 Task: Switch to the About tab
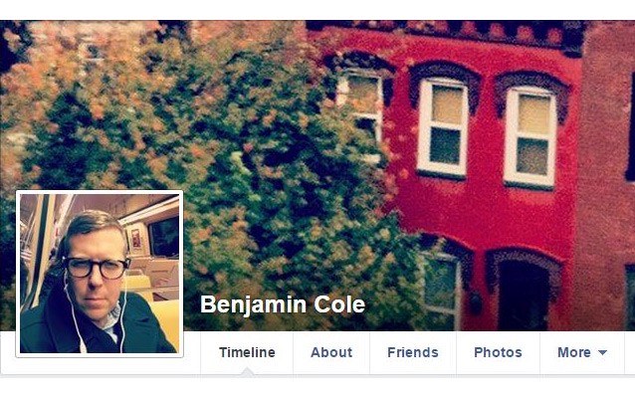[x=331, y=352]
